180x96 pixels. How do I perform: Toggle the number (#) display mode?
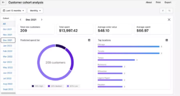click(163, 11)
